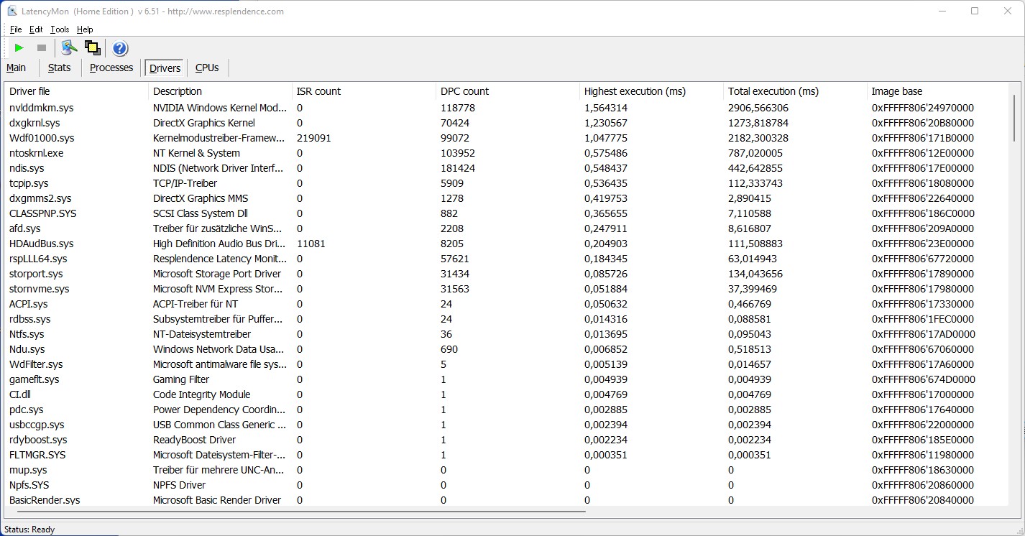Sort by Description column header
This screenshot has width=1025, height=536.
(220, 91)
